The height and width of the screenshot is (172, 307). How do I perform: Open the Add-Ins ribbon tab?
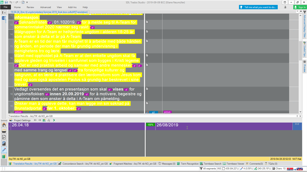coord(72,7)
